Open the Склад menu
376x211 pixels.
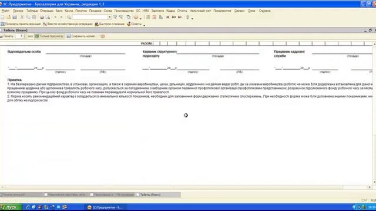[x=108, y=11]
